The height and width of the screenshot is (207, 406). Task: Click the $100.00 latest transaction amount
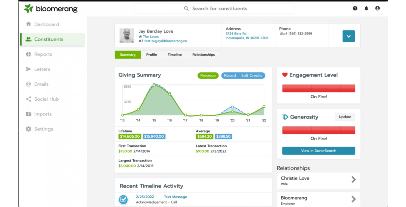202,151
